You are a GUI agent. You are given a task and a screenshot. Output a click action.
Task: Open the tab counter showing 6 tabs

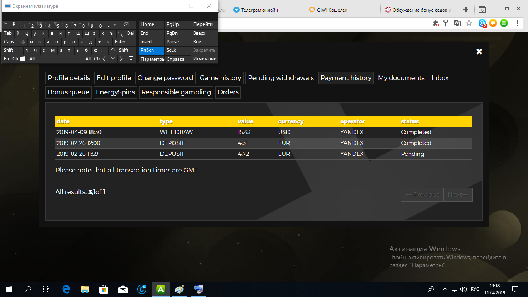(482, 10)
